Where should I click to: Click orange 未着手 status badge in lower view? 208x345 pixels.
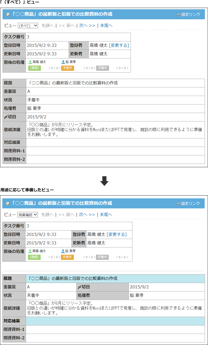click(x=67, y=257)
